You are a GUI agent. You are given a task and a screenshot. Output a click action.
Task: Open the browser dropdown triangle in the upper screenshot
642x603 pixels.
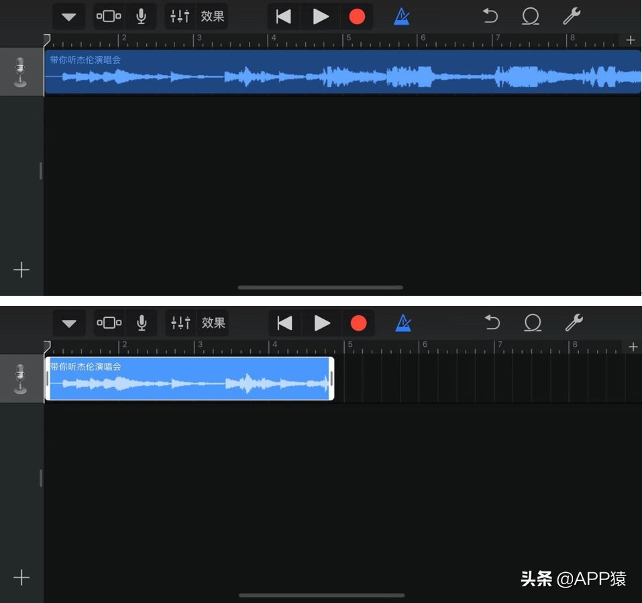68,17
